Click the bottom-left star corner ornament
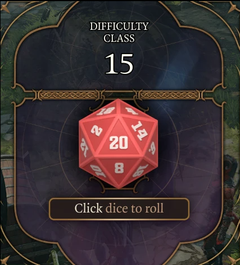The image size is (240, 265). pos(4,260)
